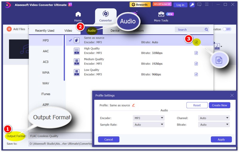Edit the profile name pencil icon
Image resolution: width=239 pixels, height=152 pixels.
coord(133,105)
